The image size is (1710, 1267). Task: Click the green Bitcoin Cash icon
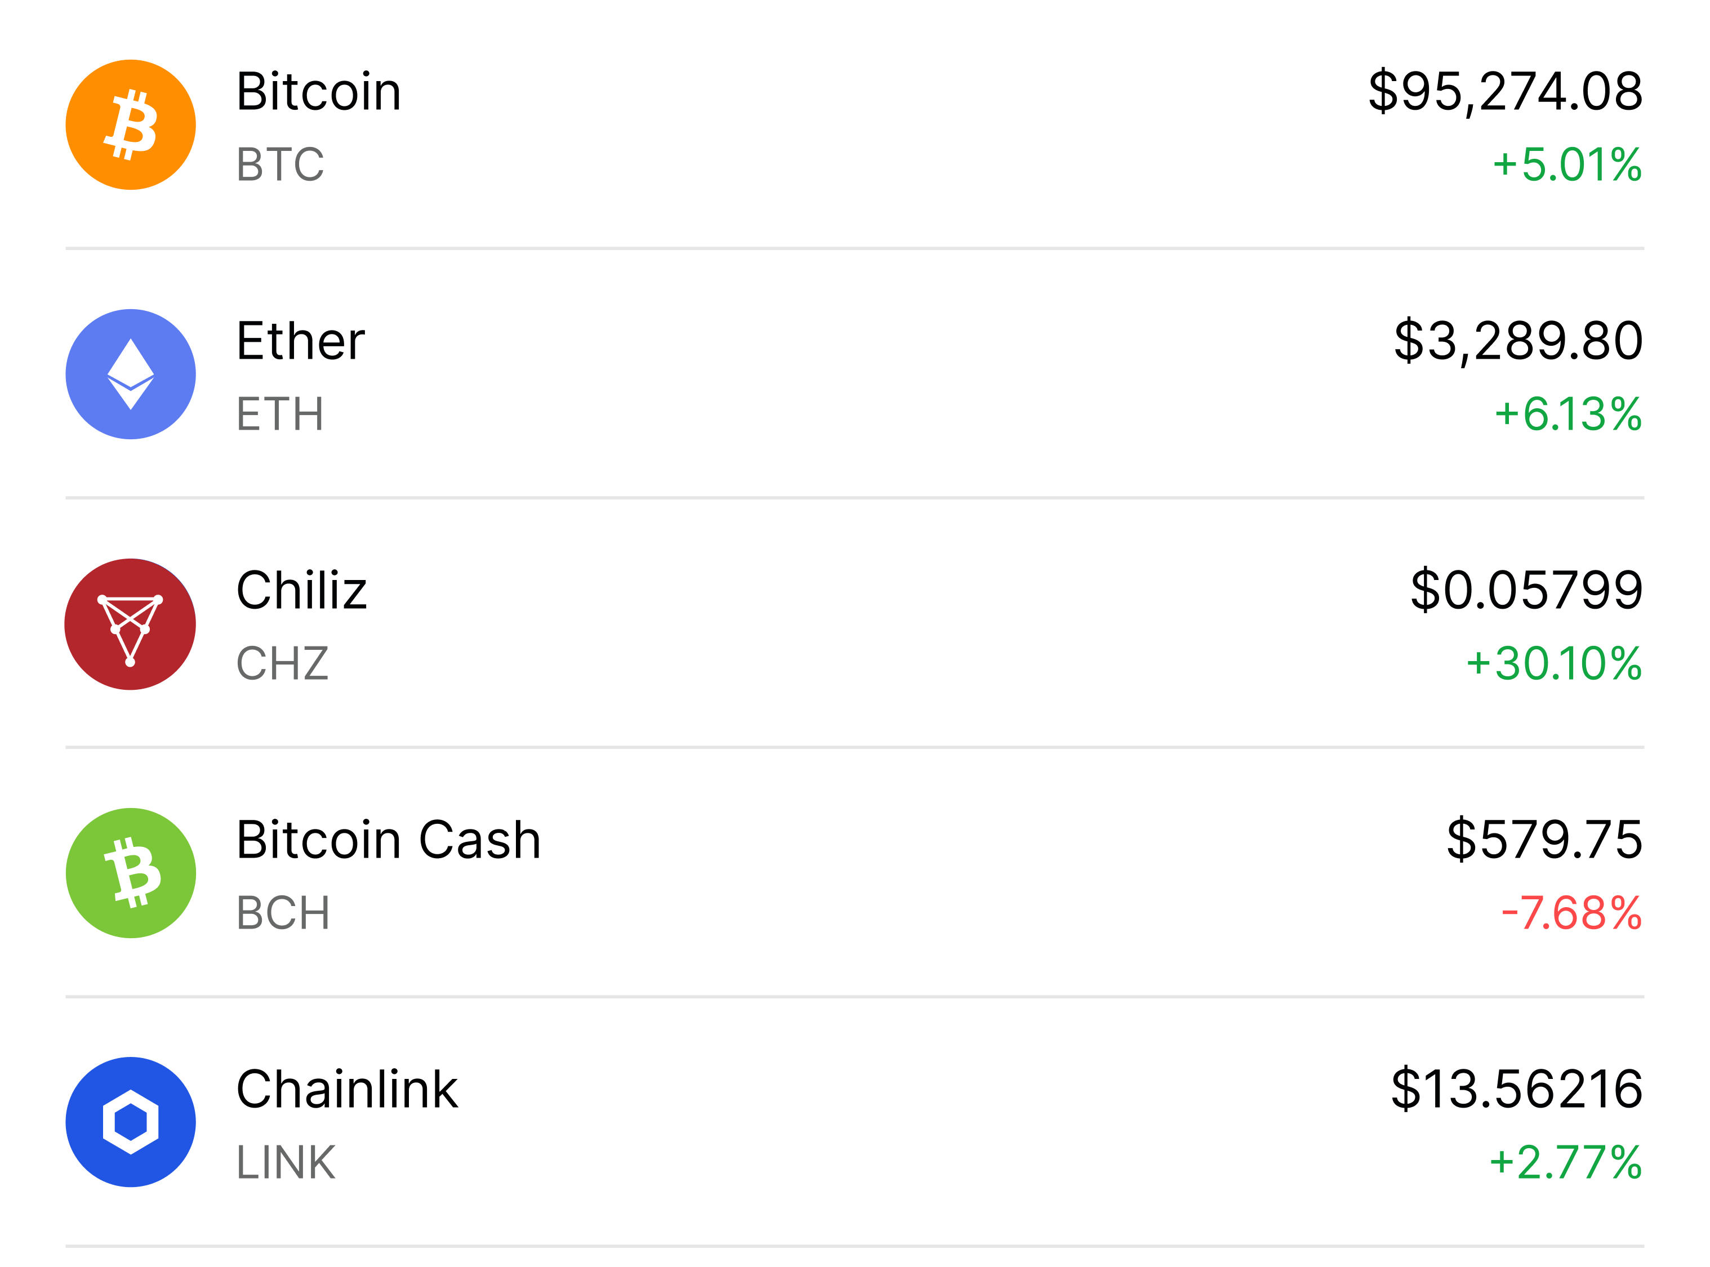click(131, 873)
